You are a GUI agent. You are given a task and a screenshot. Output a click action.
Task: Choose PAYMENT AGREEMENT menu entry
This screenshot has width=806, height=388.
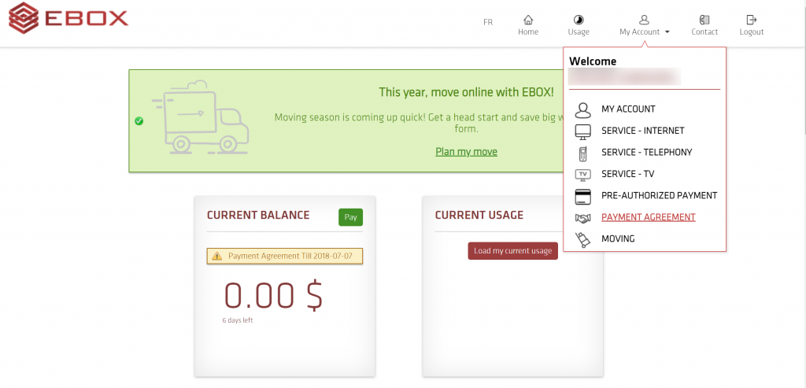(x=648, y=217)
